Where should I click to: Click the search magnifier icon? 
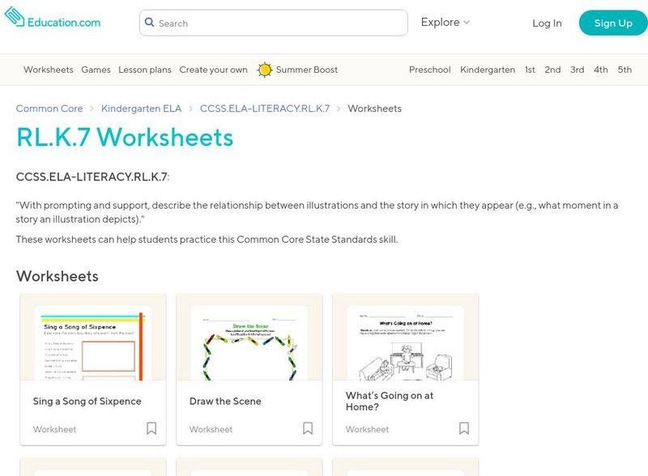[150, 23]
